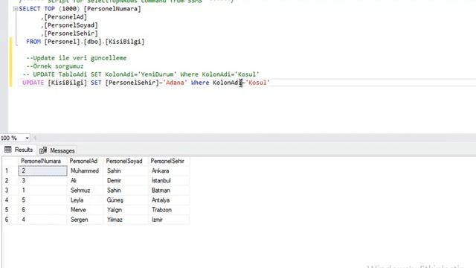Click the highlighted PersonelNumara cell with 2
The image size is (476, 268).
click(x=43, y=170)
